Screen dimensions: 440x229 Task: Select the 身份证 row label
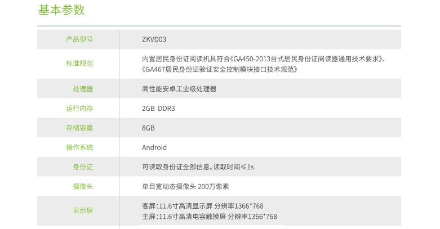tap(83, 167)
